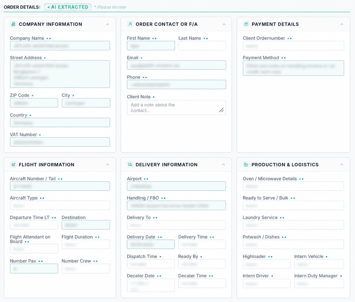Click the Number Crew field
This screenshot has height=302, width=355.
[x=86, y=269]
